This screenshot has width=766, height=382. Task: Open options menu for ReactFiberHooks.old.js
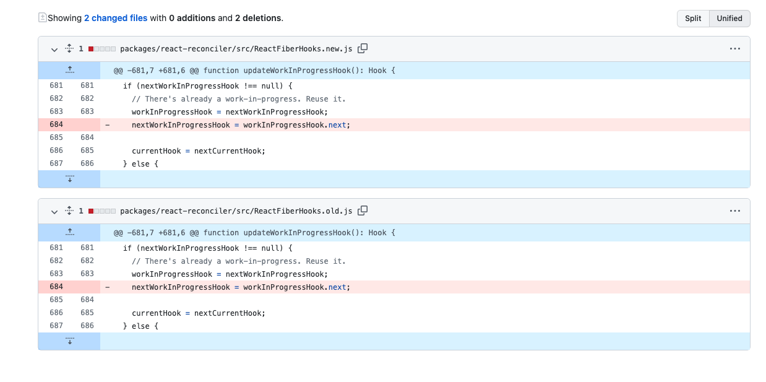(x=734, y=211)
